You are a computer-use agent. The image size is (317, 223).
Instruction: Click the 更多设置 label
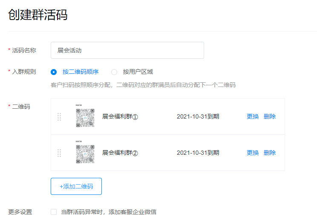(20, 212)
